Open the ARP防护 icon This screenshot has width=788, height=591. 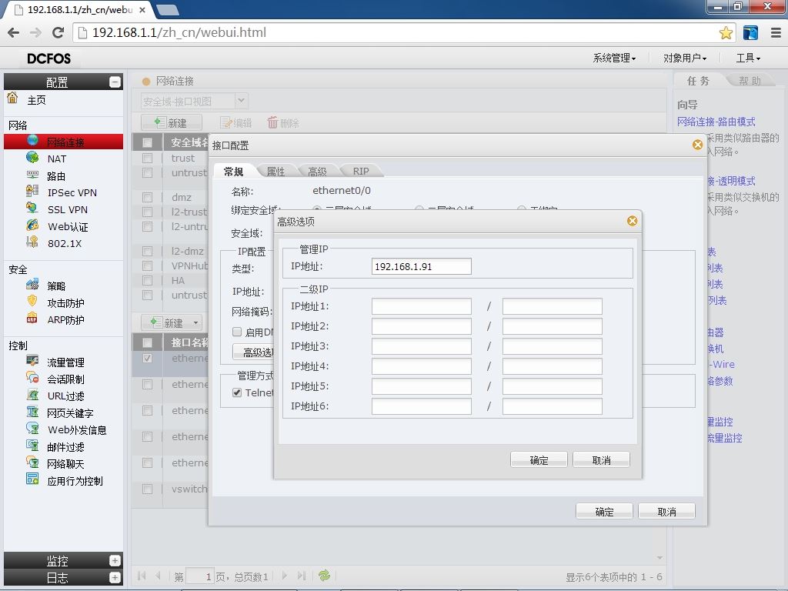click(32, 319)
